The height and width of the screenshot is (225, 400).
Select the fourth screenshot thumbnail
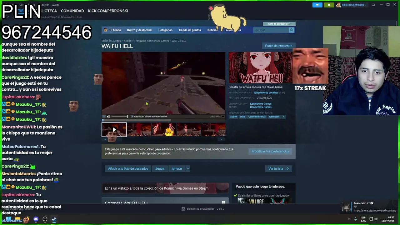(189, 130)
